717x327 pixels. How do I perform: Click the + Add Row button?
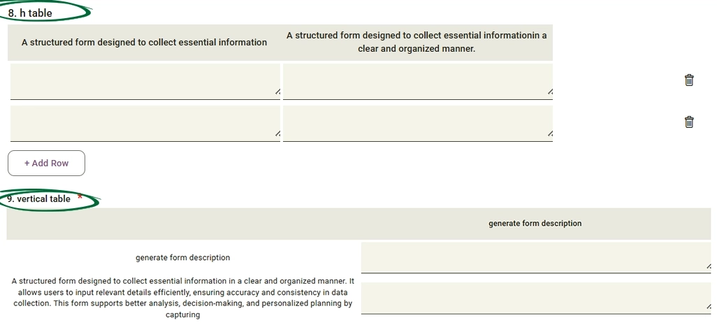46,163
